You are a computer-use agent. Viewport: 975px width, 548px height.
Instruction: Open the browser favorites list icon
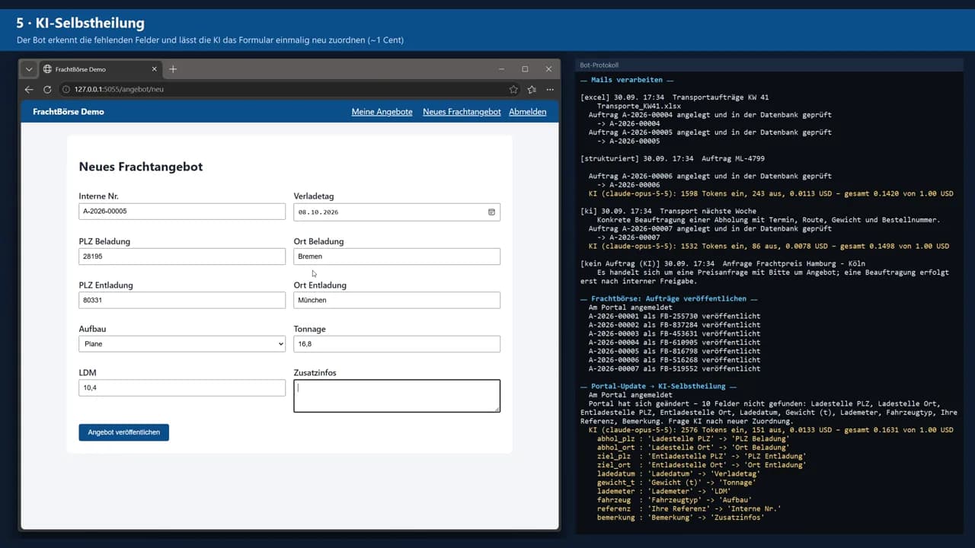click(532, 90)
